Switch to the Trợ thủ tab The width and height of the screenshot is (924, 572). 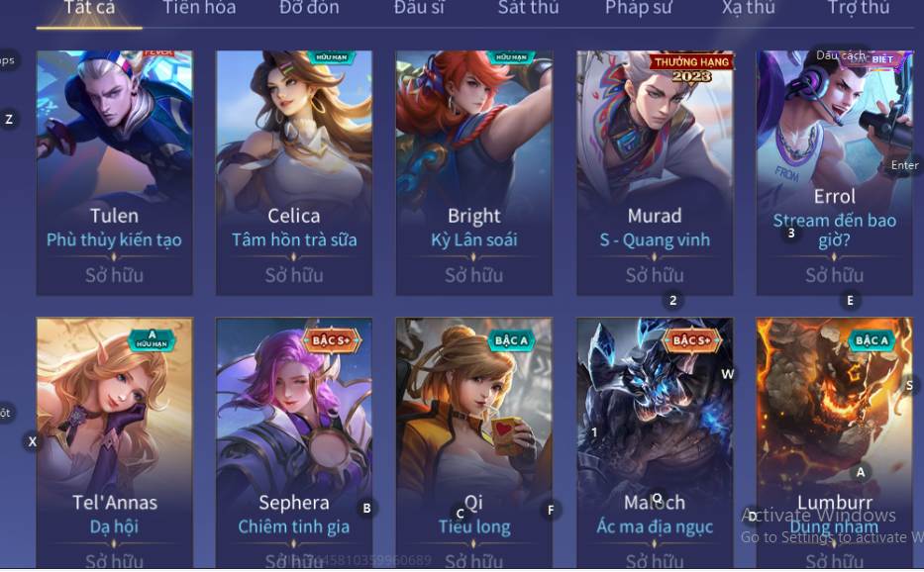coord(858,8)
